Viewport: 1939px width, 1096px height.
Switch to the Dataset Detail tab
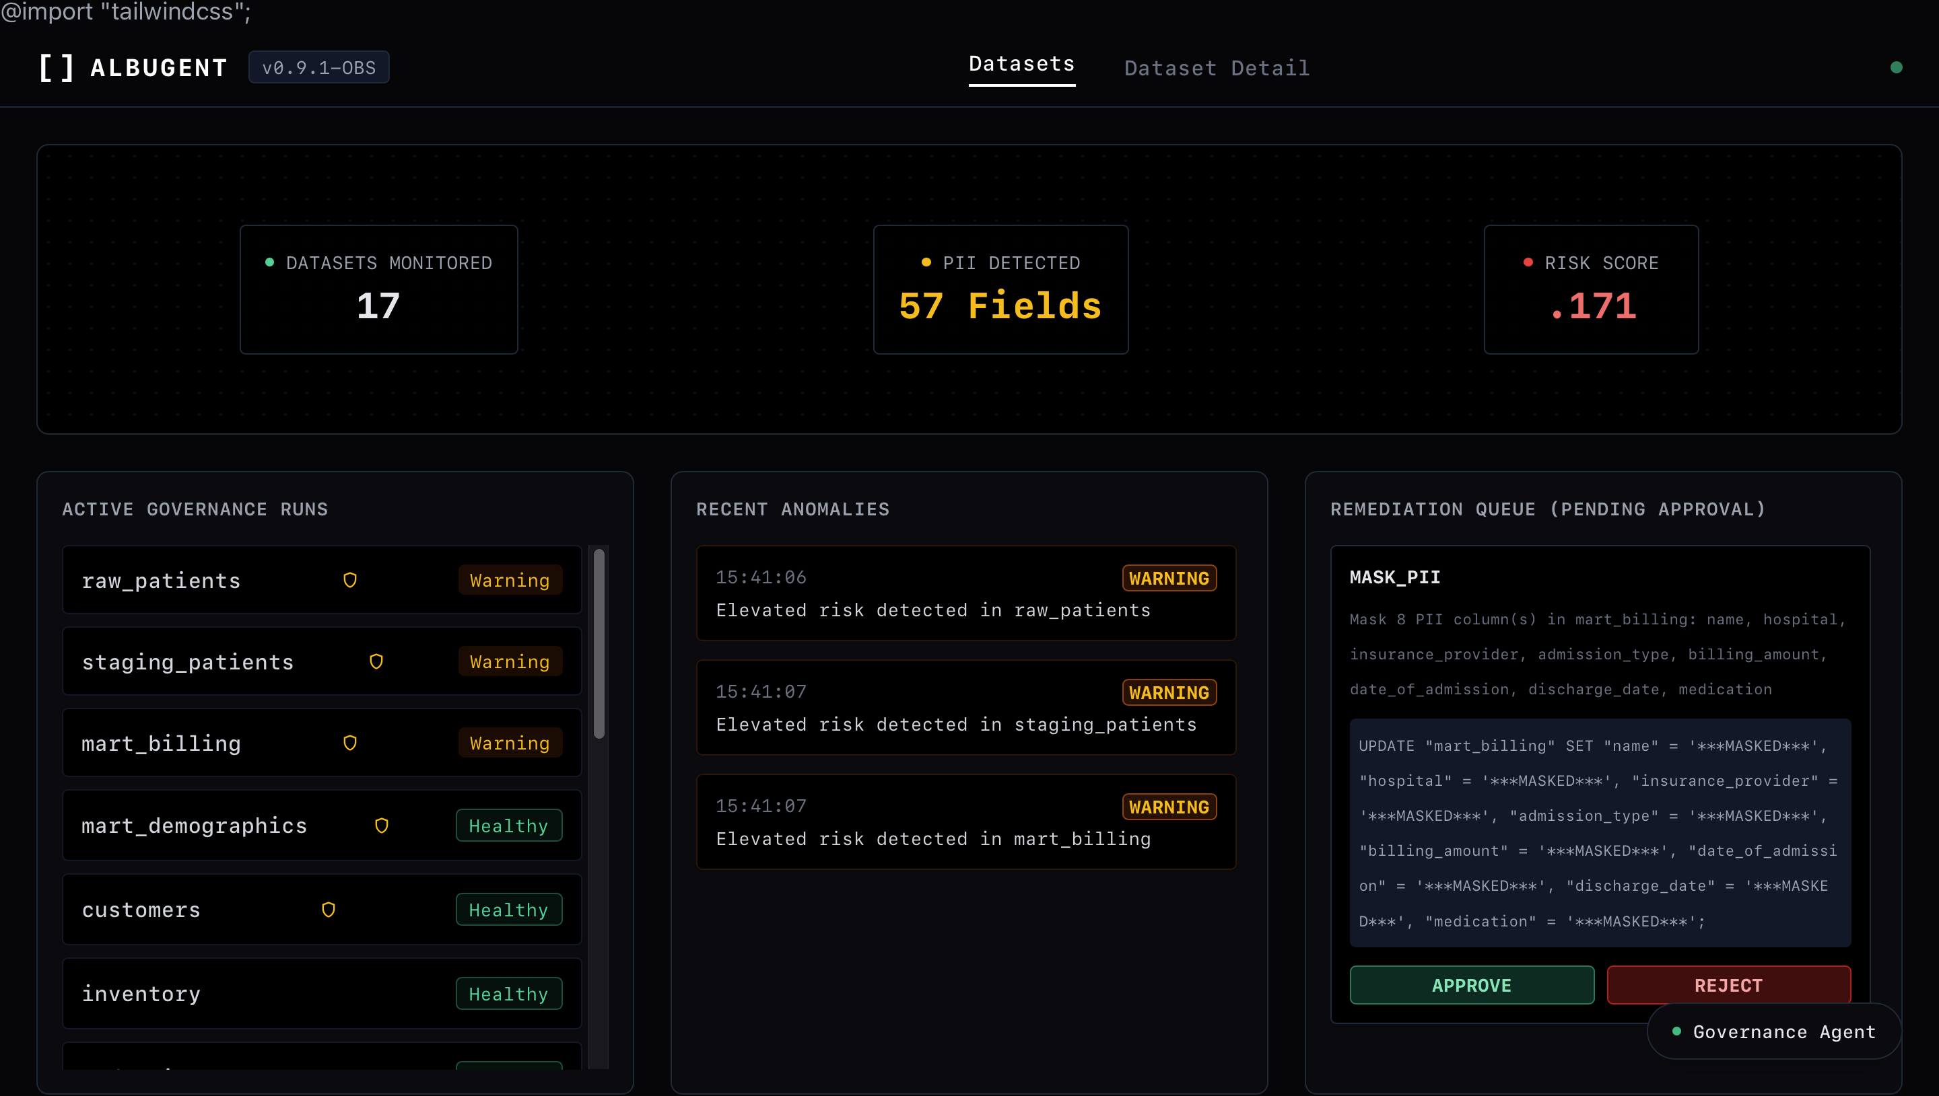tap(1217, 68)
